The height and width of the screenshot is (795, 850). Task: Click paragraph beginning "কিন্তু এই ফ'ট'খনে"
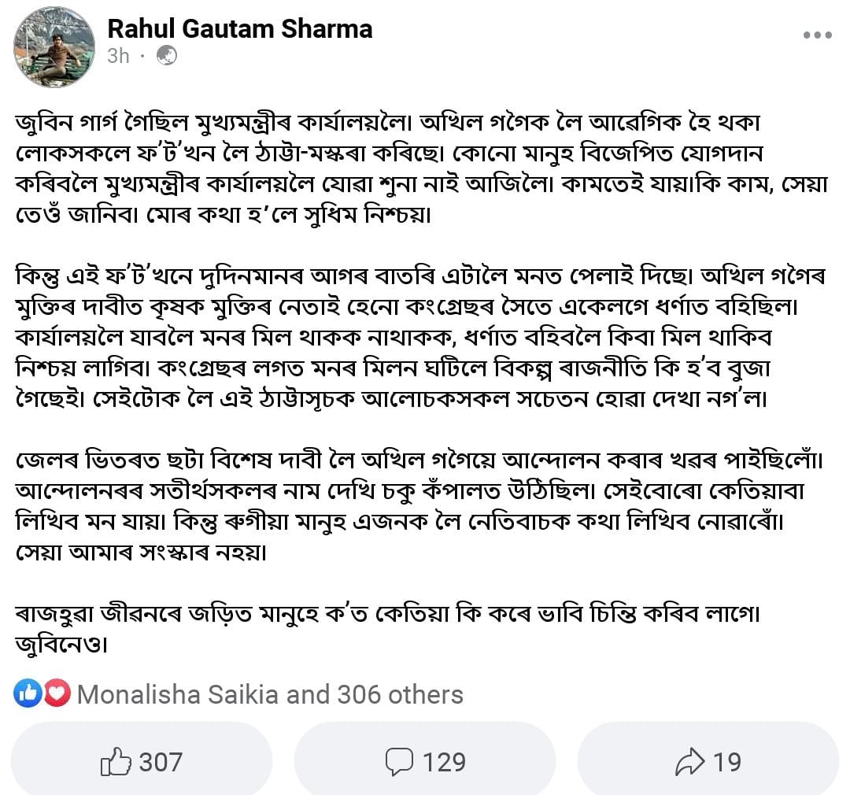coord(420,338)
